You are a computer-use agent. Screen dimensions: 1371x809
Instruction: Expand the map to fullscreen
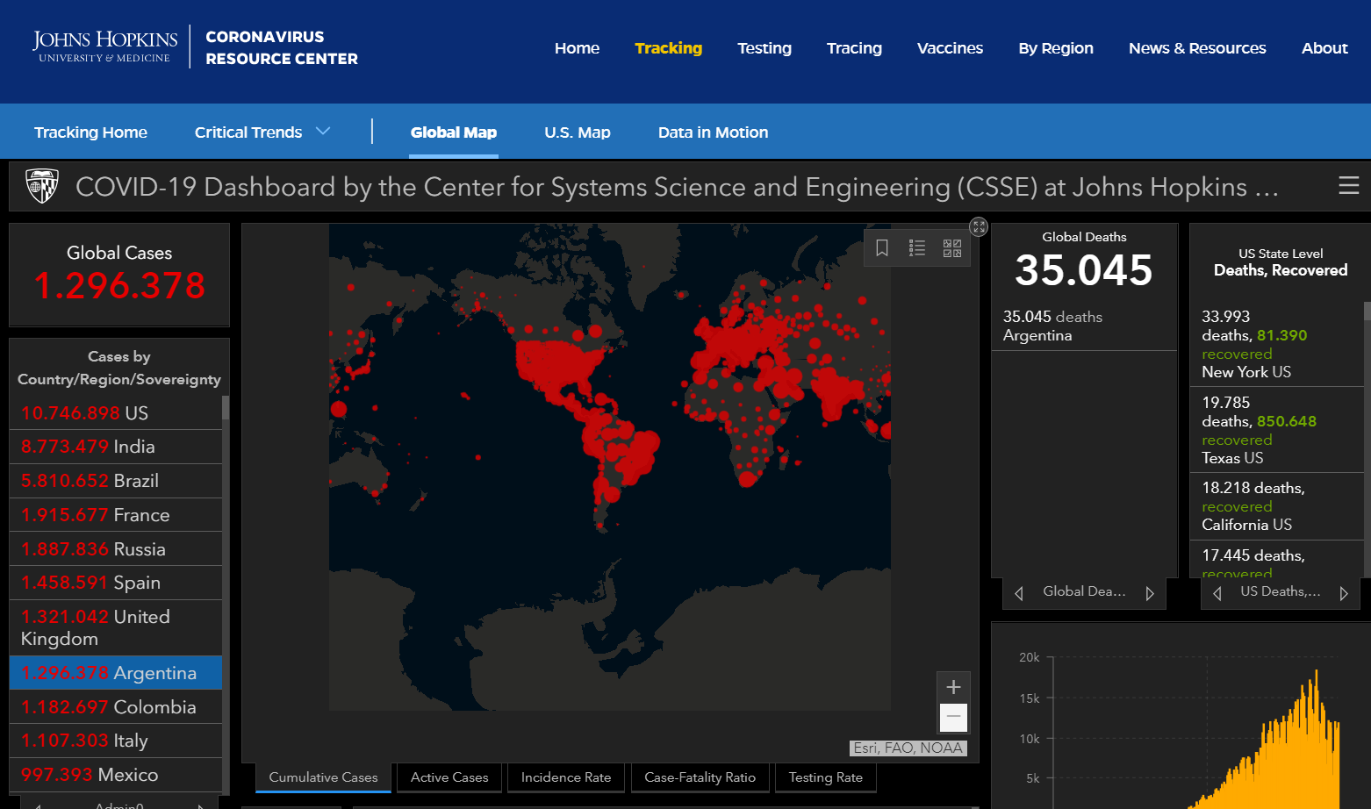(980, 226)
